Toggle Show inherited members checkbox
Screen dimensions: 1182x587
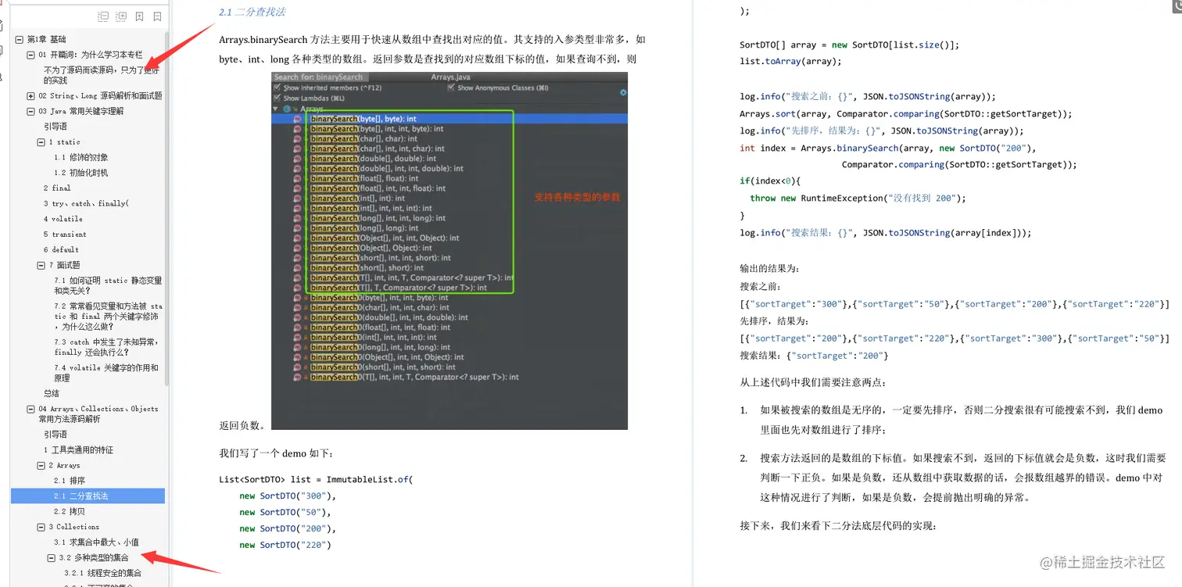click(277, 88)
